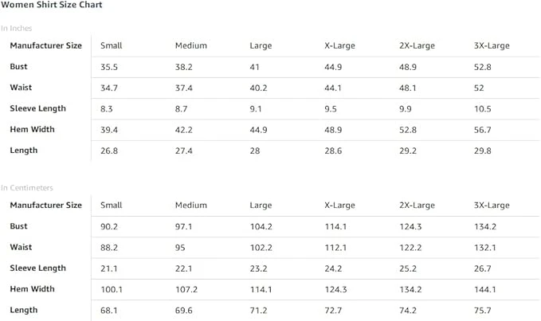Select the waist value 132.1
541x321 pixels.
click(x=485, y=247)
